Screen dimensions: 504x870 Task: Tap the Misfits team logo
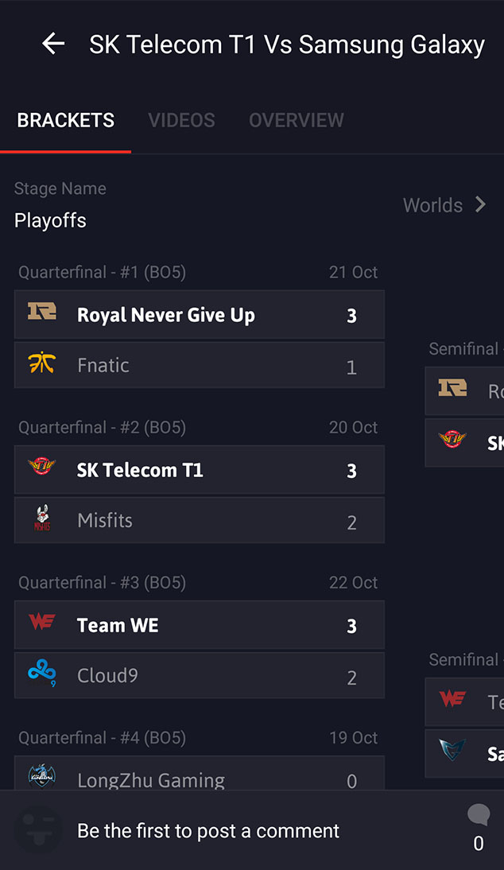click(42, 519)
